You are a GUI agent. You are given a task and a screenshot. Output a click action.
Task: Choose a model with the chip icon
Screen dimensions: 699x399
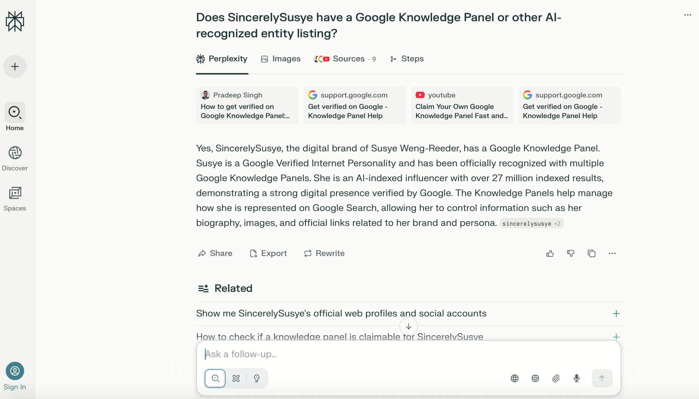pyautogui.click(x=535, y=378)
